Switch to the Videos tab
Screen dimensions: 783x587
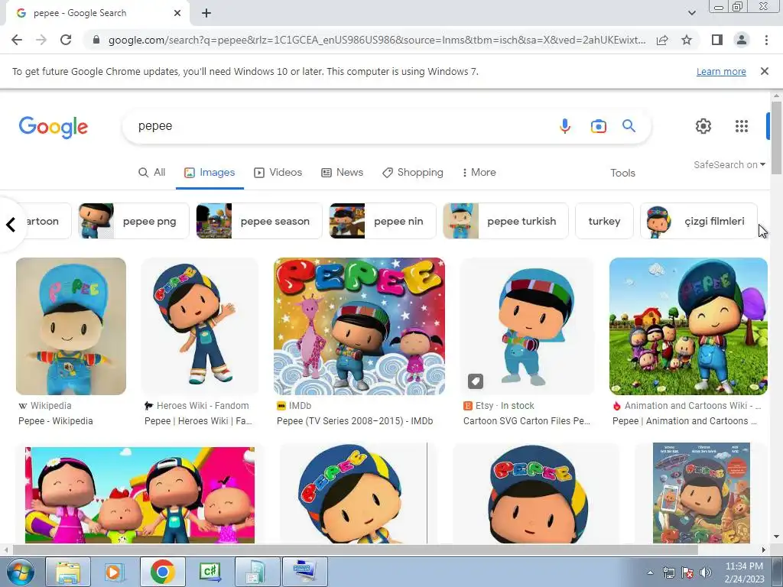point(278,172)
